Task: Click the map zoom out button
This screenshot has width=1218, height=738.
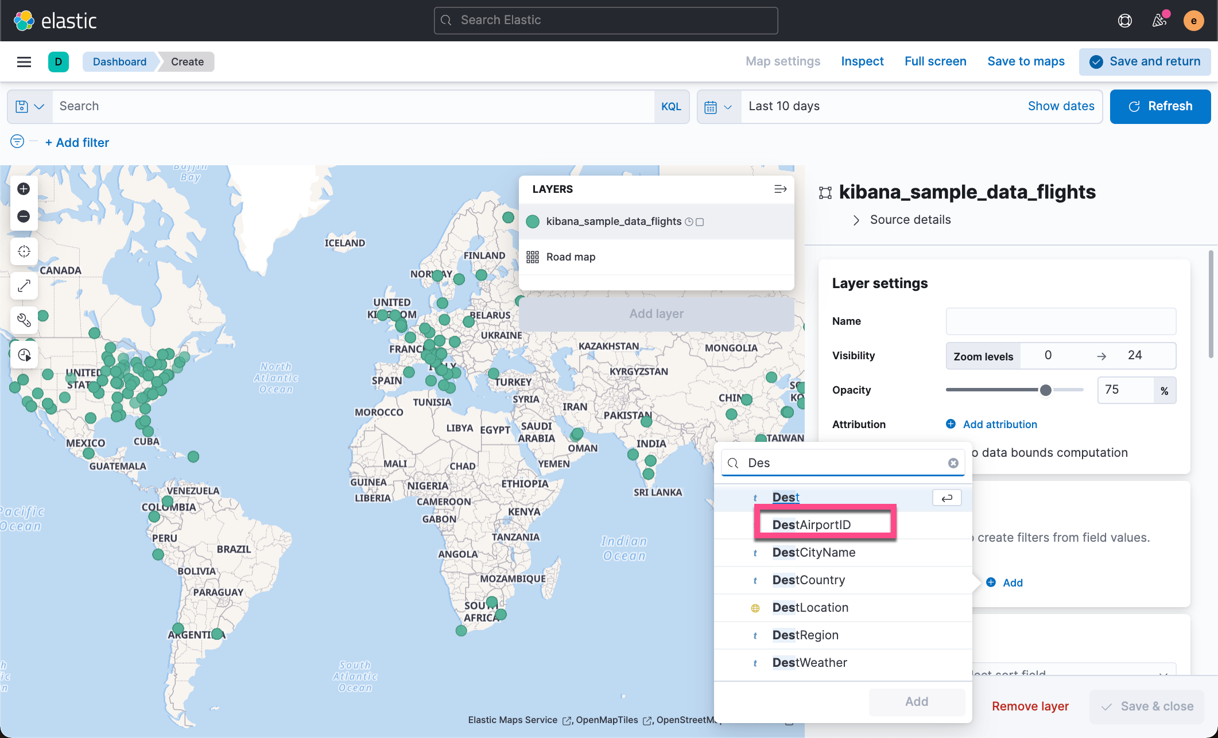Action: pyautogui.click(x=24, y=216)
